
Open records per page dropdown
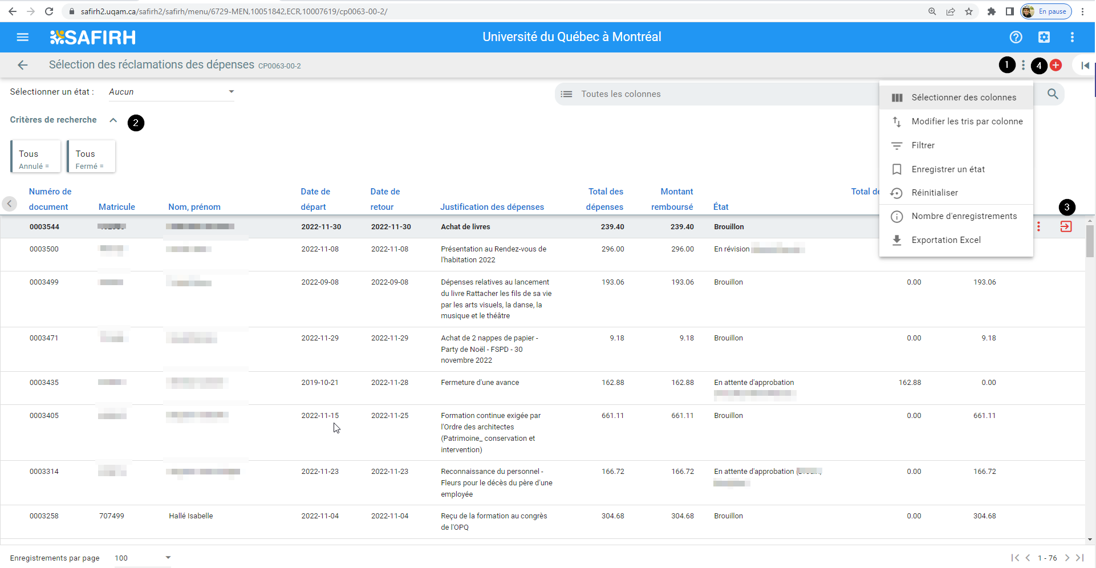pyautogui.click(x=142, y=558)
